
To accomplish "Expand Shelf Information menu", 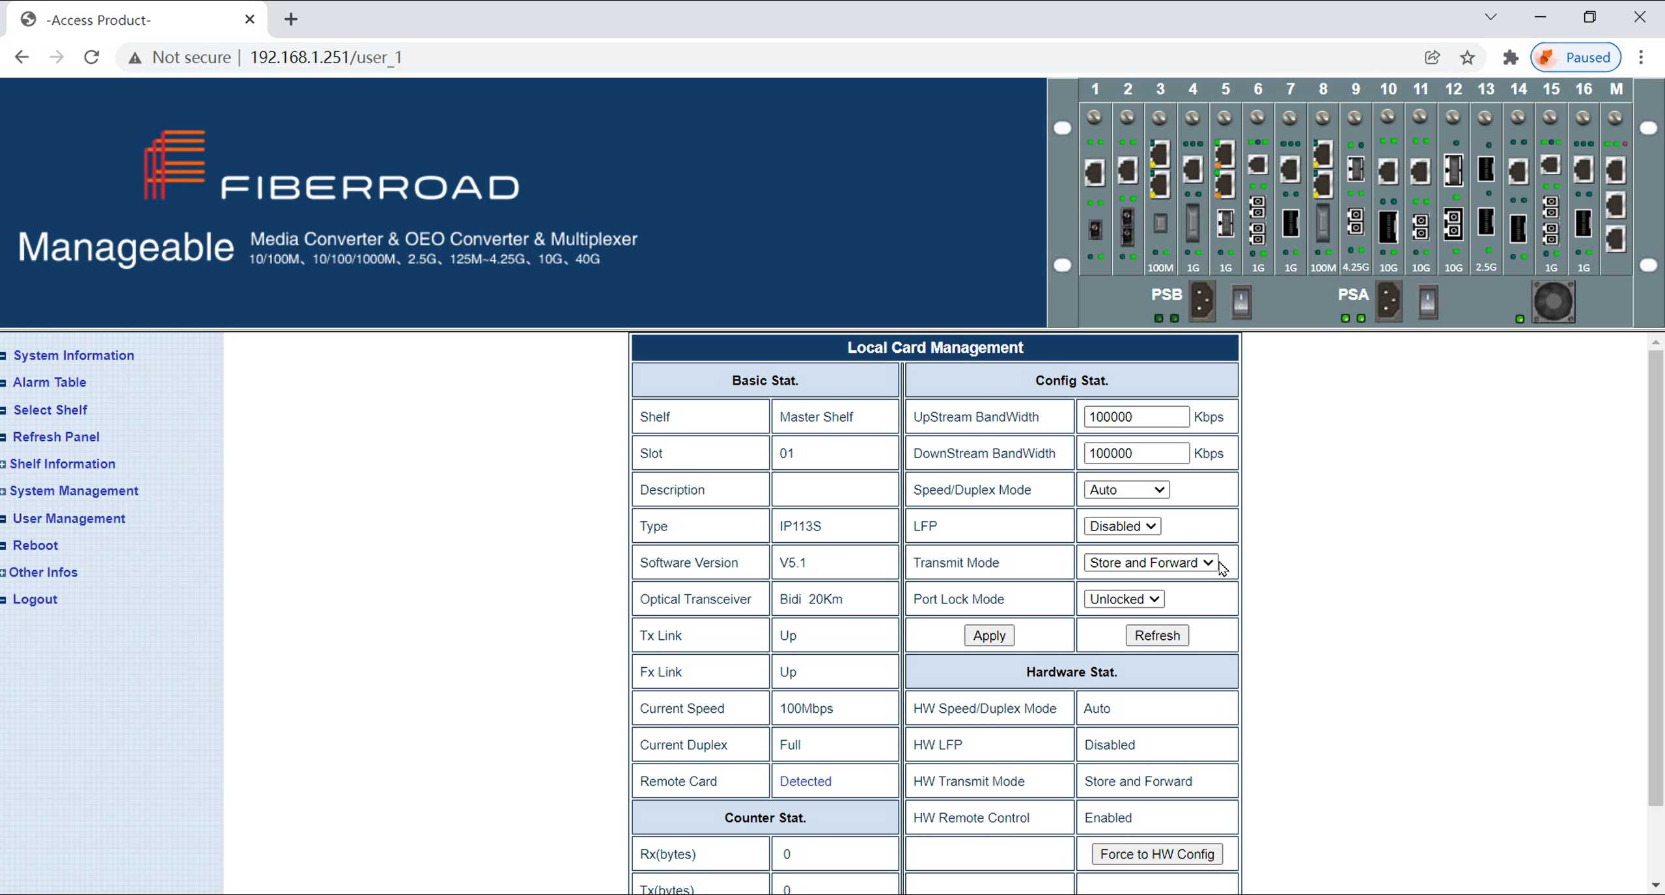I will coord(62,463).
